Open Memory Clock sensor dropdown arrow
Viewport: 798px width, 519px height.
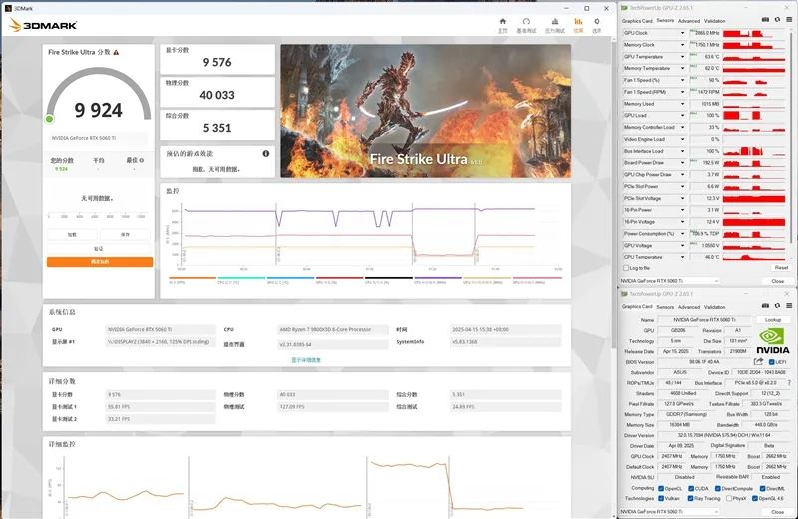click(x=683, y=45)
